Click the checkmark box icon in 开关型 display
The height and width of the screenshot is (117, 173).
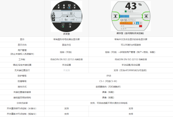(63, 24)
